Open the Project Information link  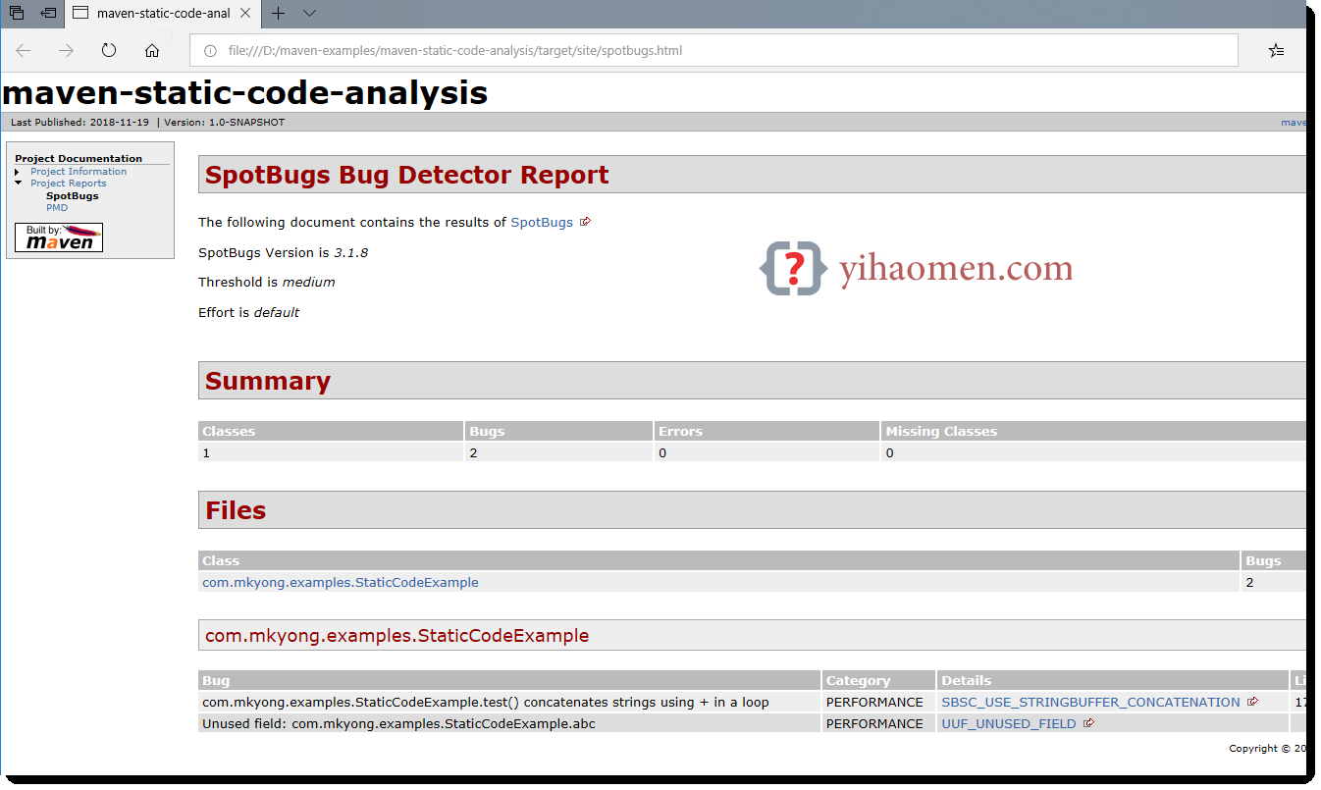[x=79, y=172]
